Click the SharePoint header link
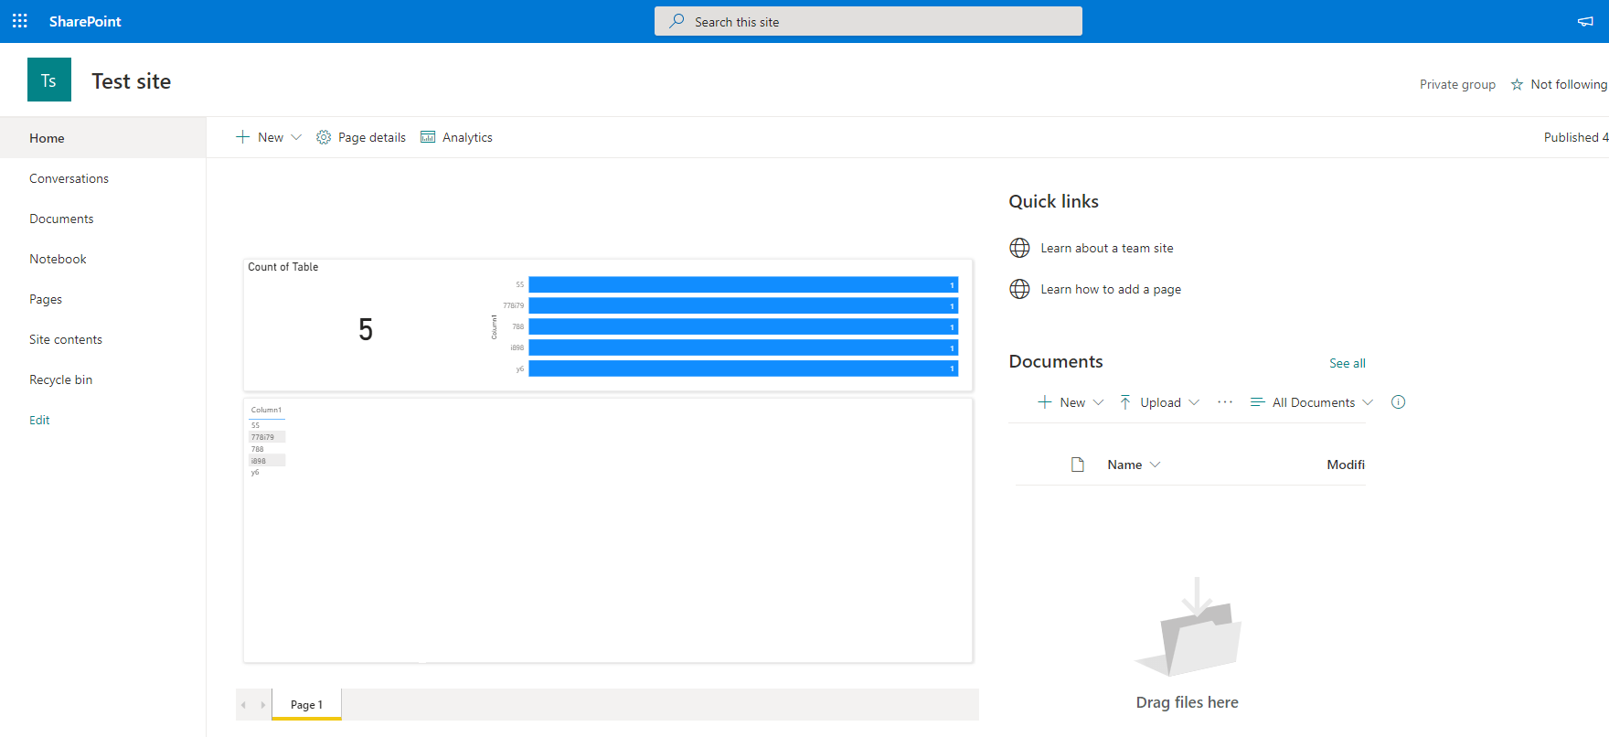Screen dimensions: 1609x737 point(85,21)
